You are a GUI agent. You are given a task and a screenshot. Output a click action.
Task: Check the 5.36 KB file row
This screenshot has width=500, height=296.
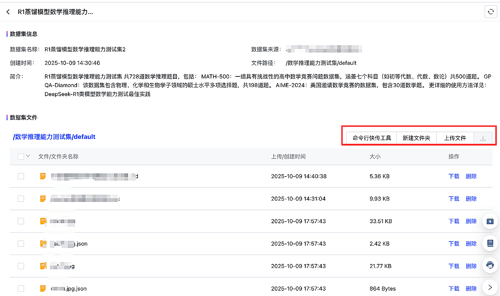(21, 176)
